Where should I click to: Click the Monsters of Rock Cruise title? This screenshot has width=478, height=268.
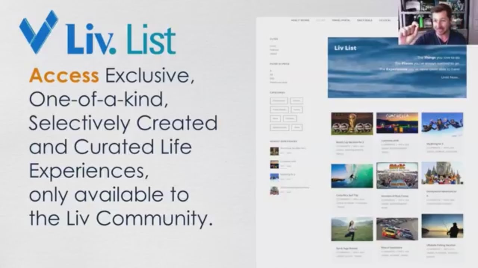coord(395,196)
